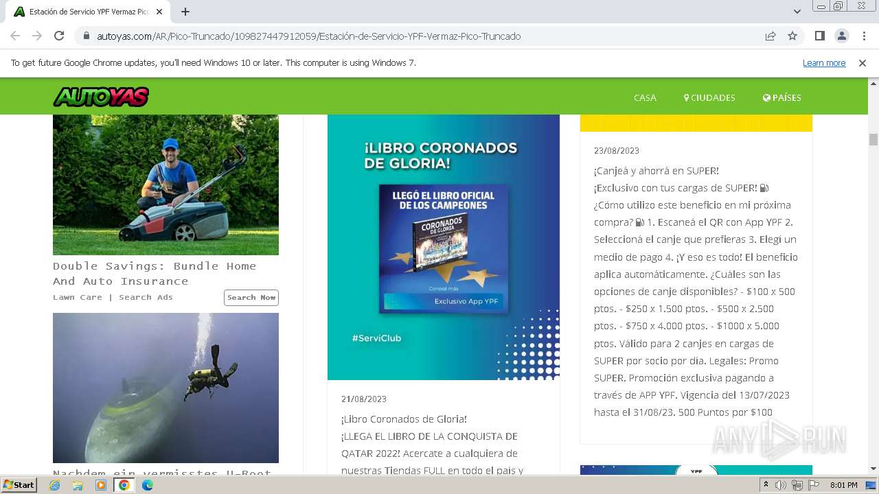Open the CASA menu item
The width and height of the screenshot is (879, 494).
point(645,97)
